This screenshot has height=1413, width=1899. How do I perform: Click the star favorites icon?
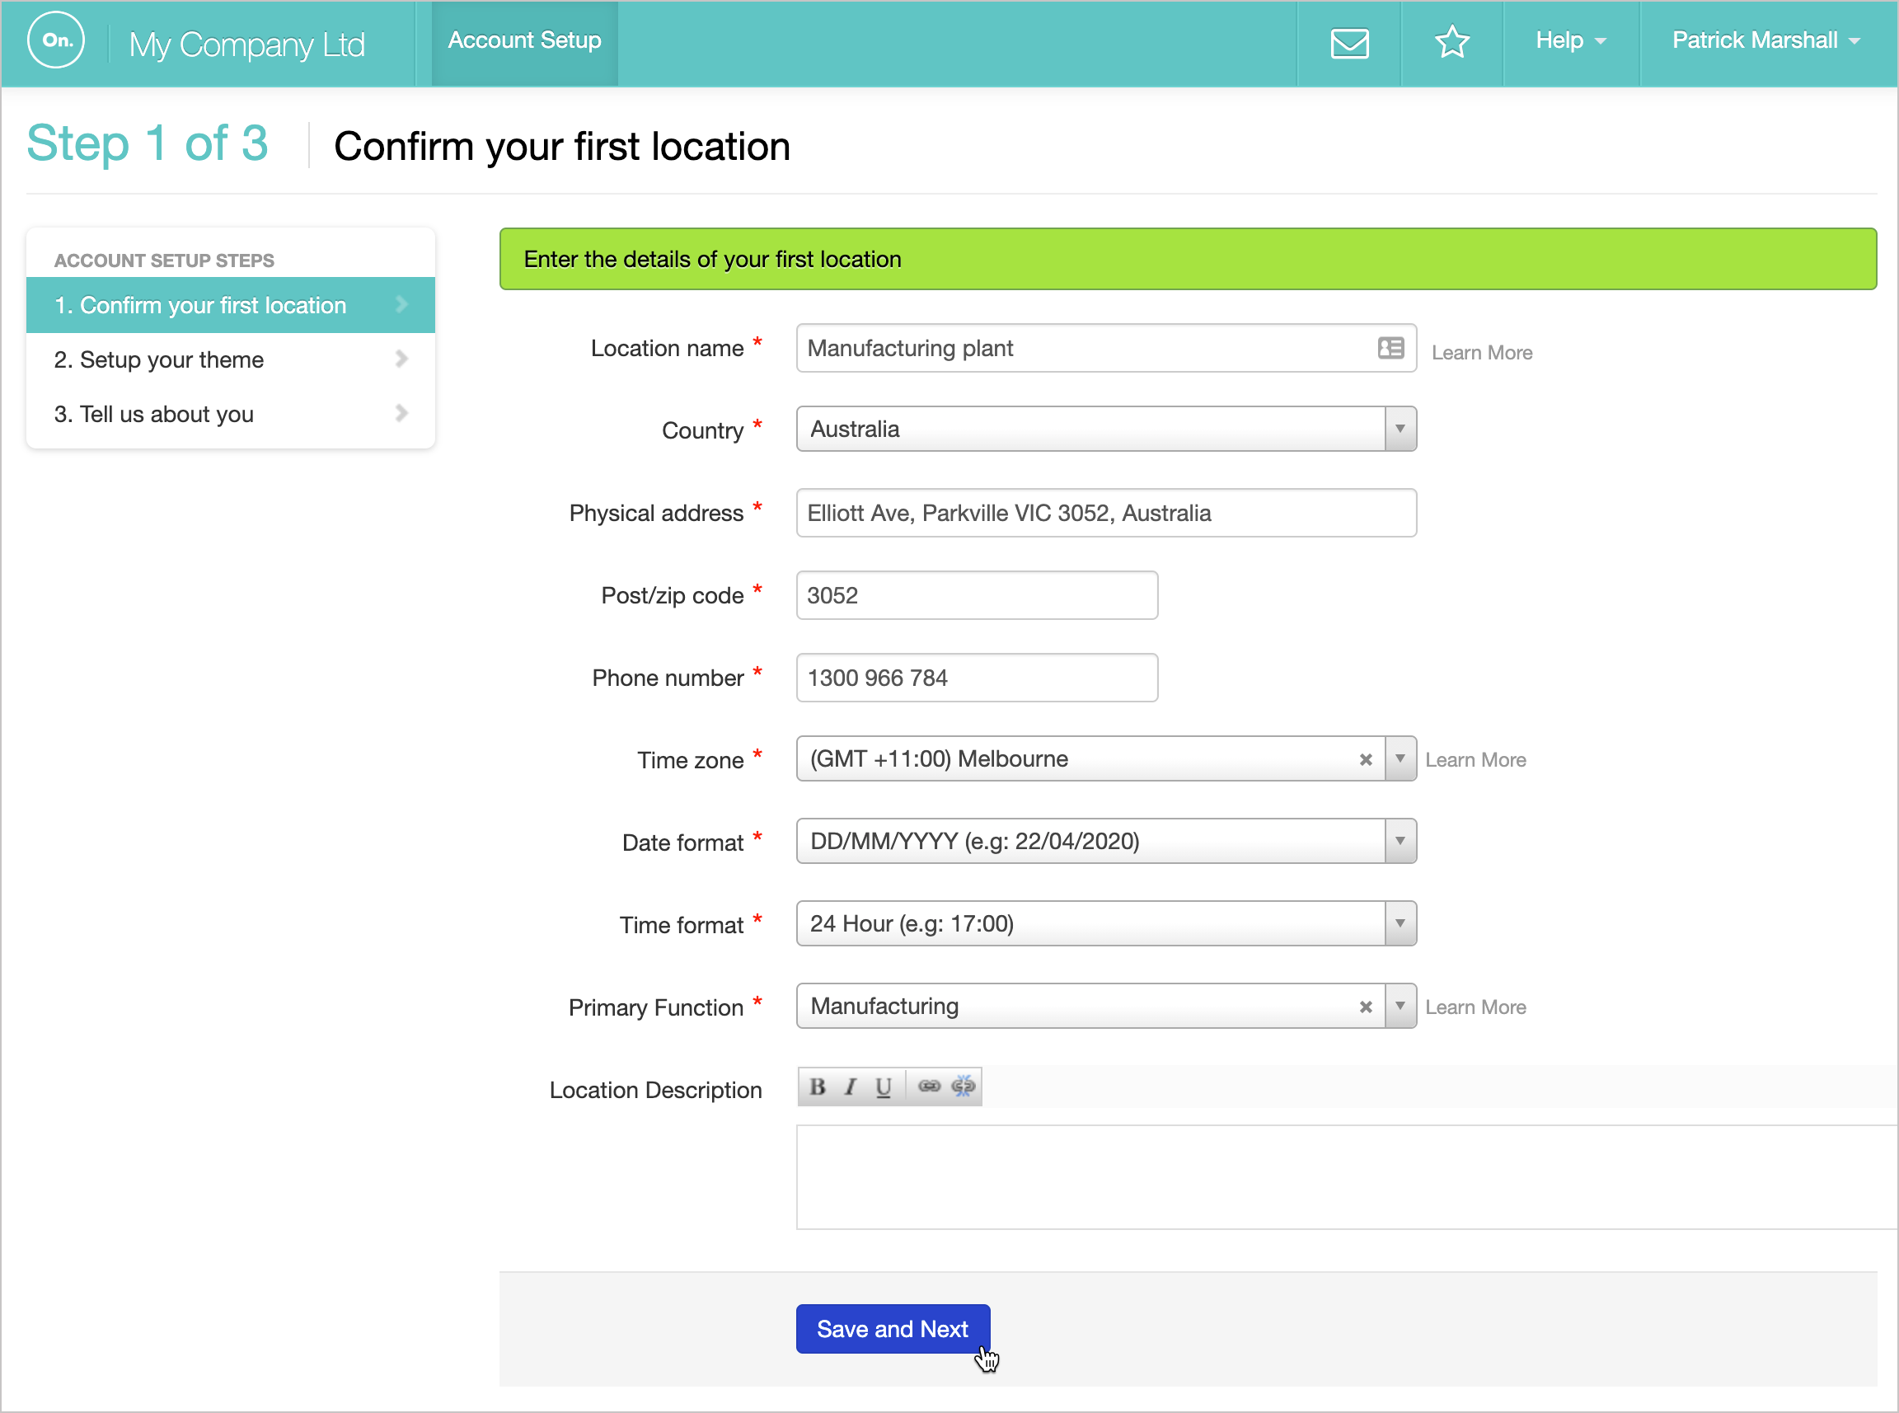coord(1451,42)
